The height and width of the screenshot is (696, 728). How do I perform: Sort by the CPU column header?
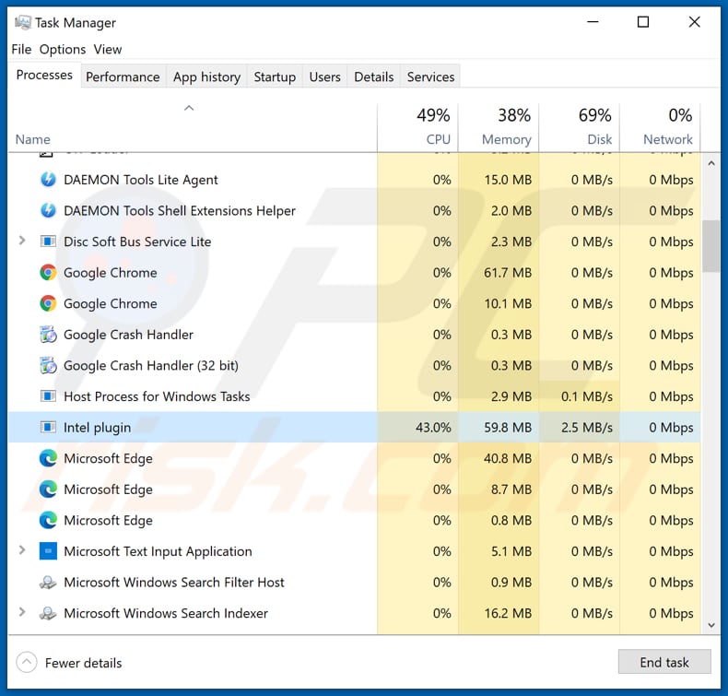(417, 127)
